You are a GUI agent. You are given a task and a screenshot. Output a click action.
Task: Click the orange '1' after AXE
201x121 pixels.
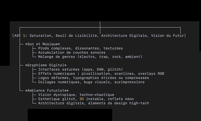tap(24, 35)
